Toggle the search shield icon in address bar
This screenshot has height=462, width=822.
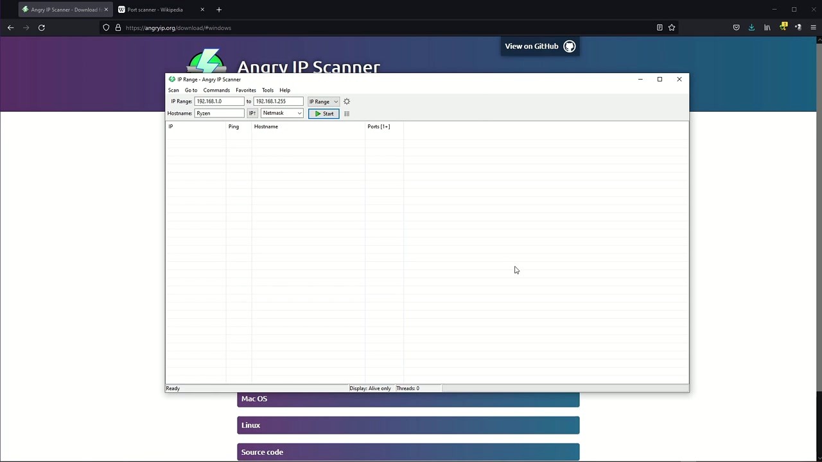tap(107, 28)
